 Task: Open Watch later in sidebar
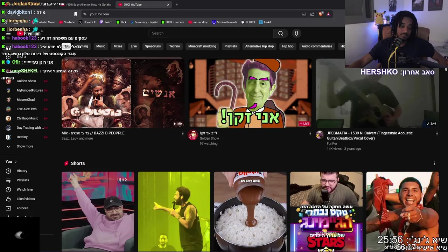tap(25, 189)
